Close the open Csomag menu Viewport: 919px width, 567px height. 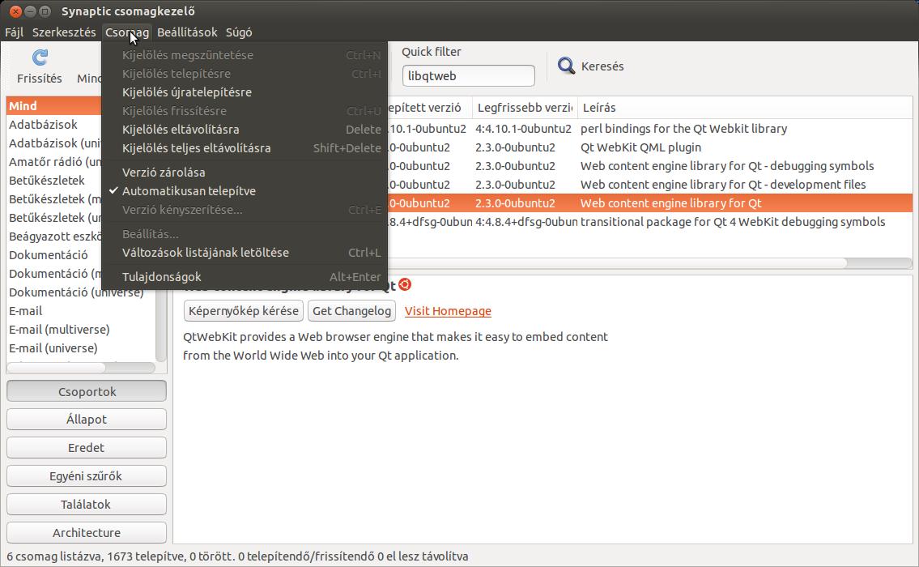click(x=126, y=32)
